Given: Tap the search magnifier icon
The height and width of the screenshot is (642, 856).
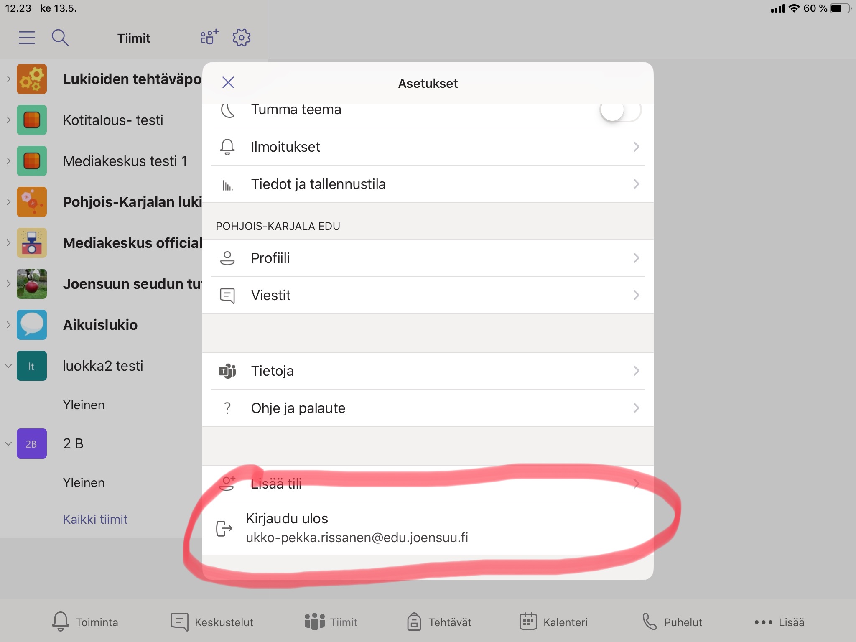Looking at the screenshot, I should tap(60, 38).
